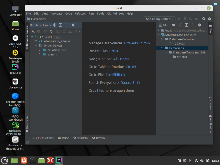Click the Add Configuration button
220x165 pixels.
[159, 19]
